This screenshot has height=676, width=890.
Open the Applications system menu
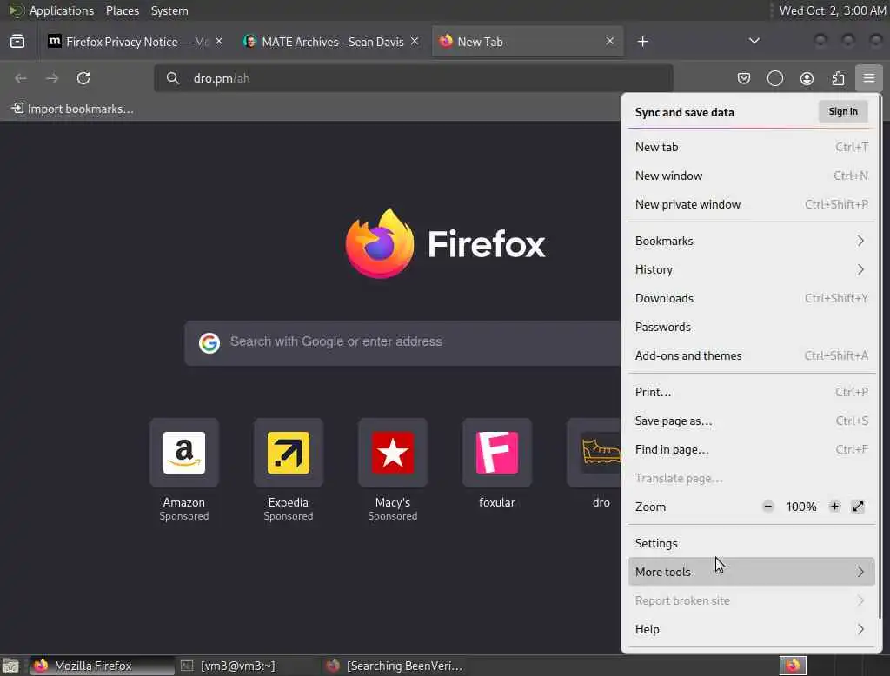62,10
